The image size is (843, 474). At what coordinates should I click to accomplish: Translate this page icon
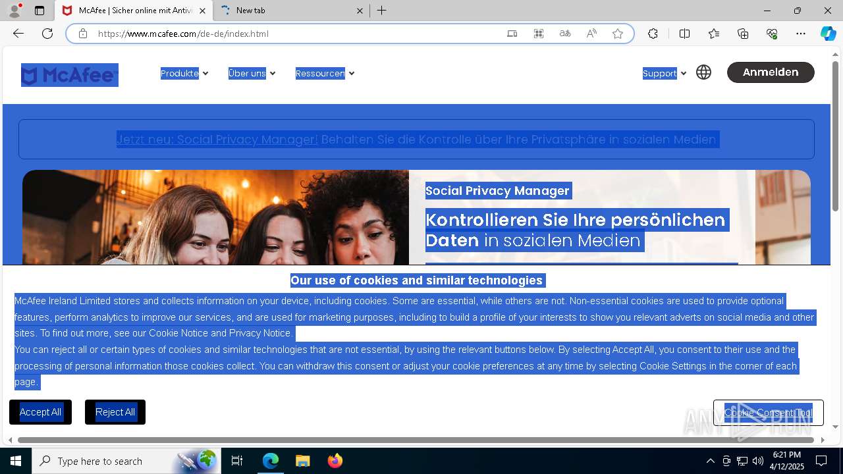[565, 34]
